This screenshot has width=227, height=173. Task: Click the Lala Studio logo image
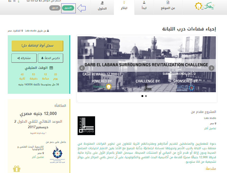coord(86,126)
